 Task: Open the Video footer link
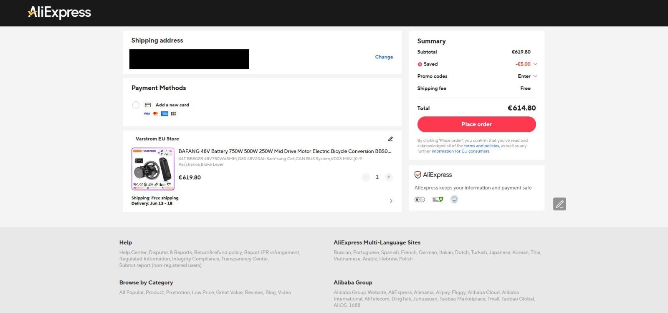(x=284, y=293)
